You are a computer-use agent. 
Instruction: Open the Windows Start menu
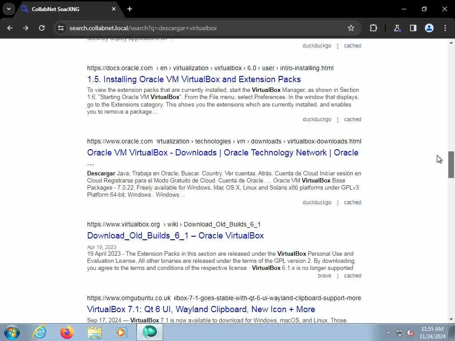pyautogui.click(x=12, y=332)
